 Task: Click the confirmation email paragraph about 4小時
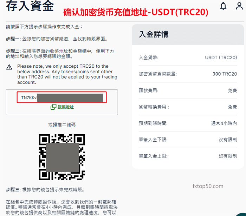[61, 207]
